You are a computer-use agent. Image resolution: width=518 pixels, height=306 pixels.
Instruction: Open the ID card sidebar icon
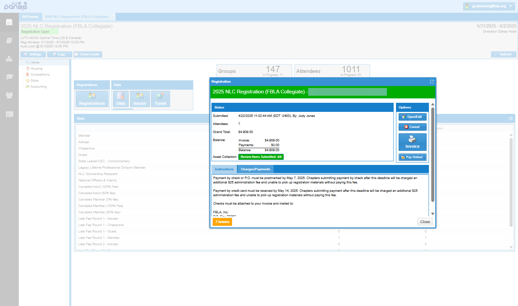9,114
